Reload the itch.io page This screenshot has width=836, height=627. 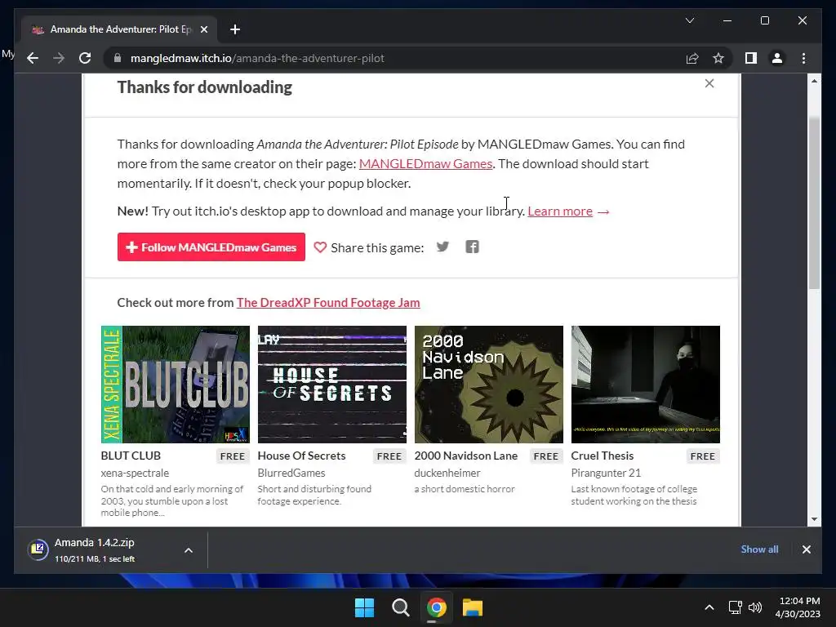pos(85,58)
